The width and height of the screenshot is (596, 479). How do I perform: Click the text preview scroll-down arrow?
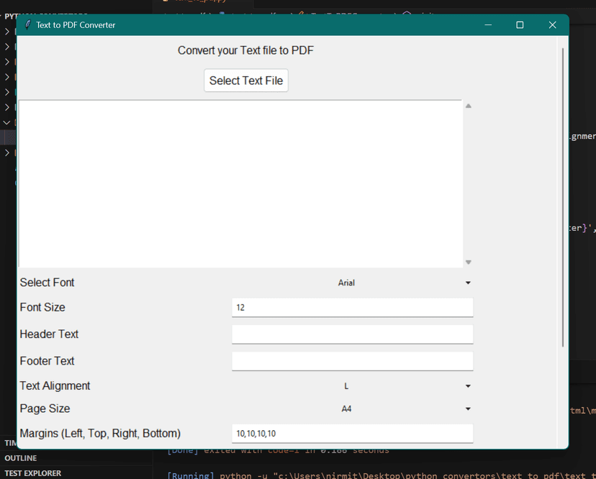coord(468,263)
